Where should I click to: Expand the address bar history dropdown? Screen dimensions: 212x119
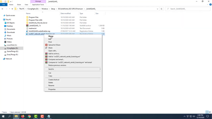[157, 9]
